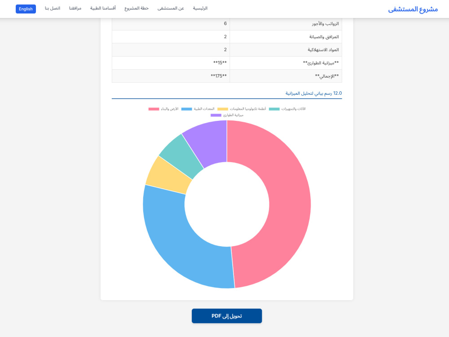Click the تحويل إلى PDF button

click(x=227, y=316)
